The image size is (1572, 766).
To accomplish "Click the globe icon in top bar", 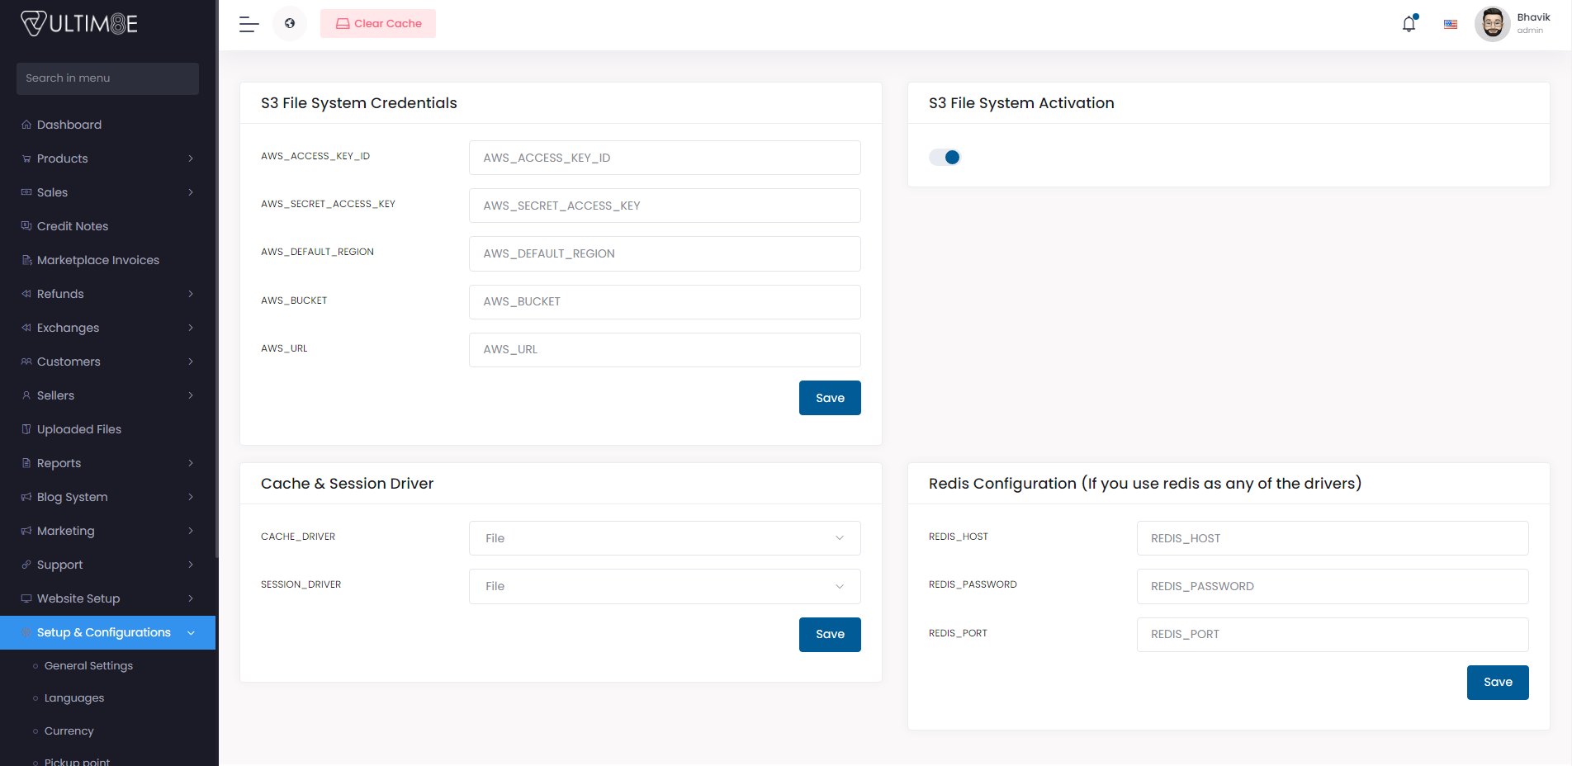I will pos(289,23).
